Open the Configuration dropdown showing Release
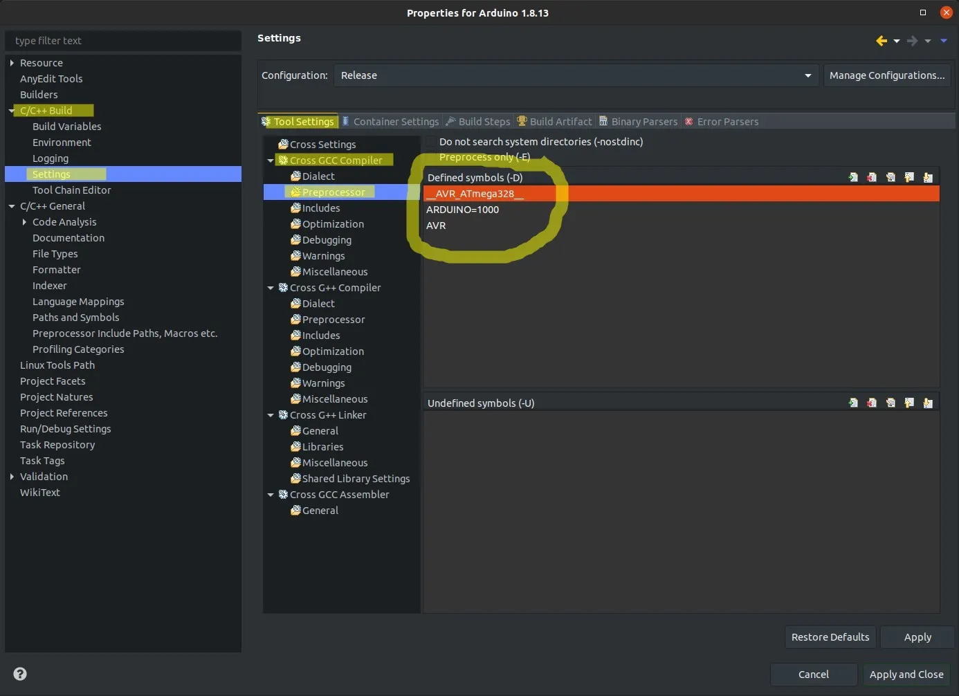959x696 pixels. click(x=576, y=75)
